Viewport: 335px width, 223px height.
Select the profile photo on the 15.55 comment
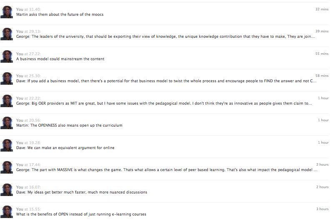click(x=7, y=212)
